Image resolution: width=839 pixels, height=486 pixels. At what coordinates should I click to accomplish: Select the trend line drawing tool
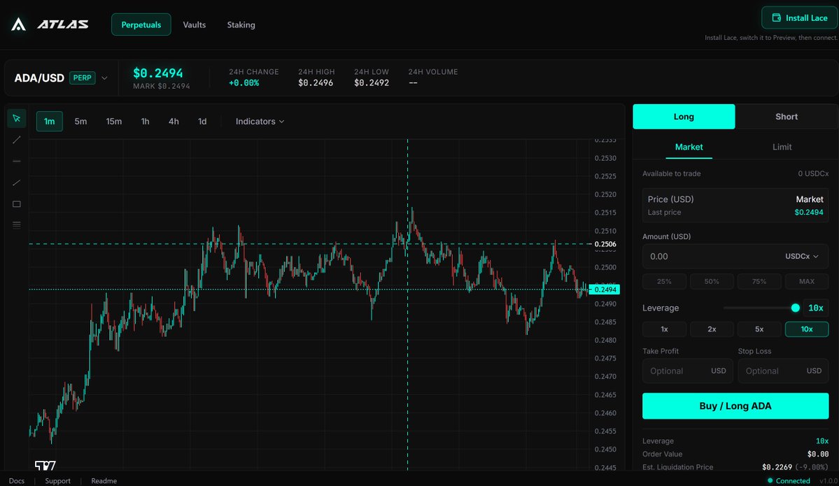tap(17, 140)
